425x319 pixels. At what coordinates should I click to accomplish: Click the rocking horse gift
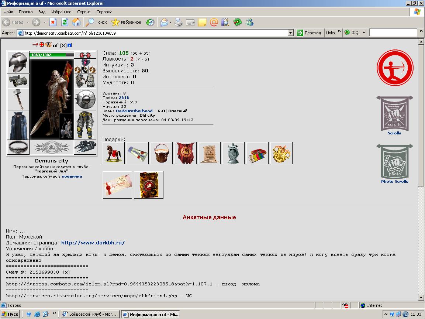114,153
